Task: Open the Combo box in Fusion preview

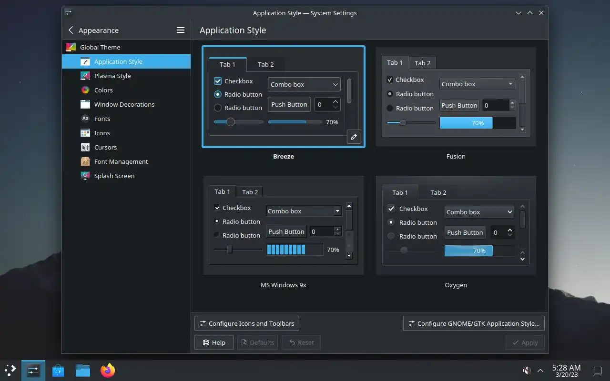Action: pos(478,84)
